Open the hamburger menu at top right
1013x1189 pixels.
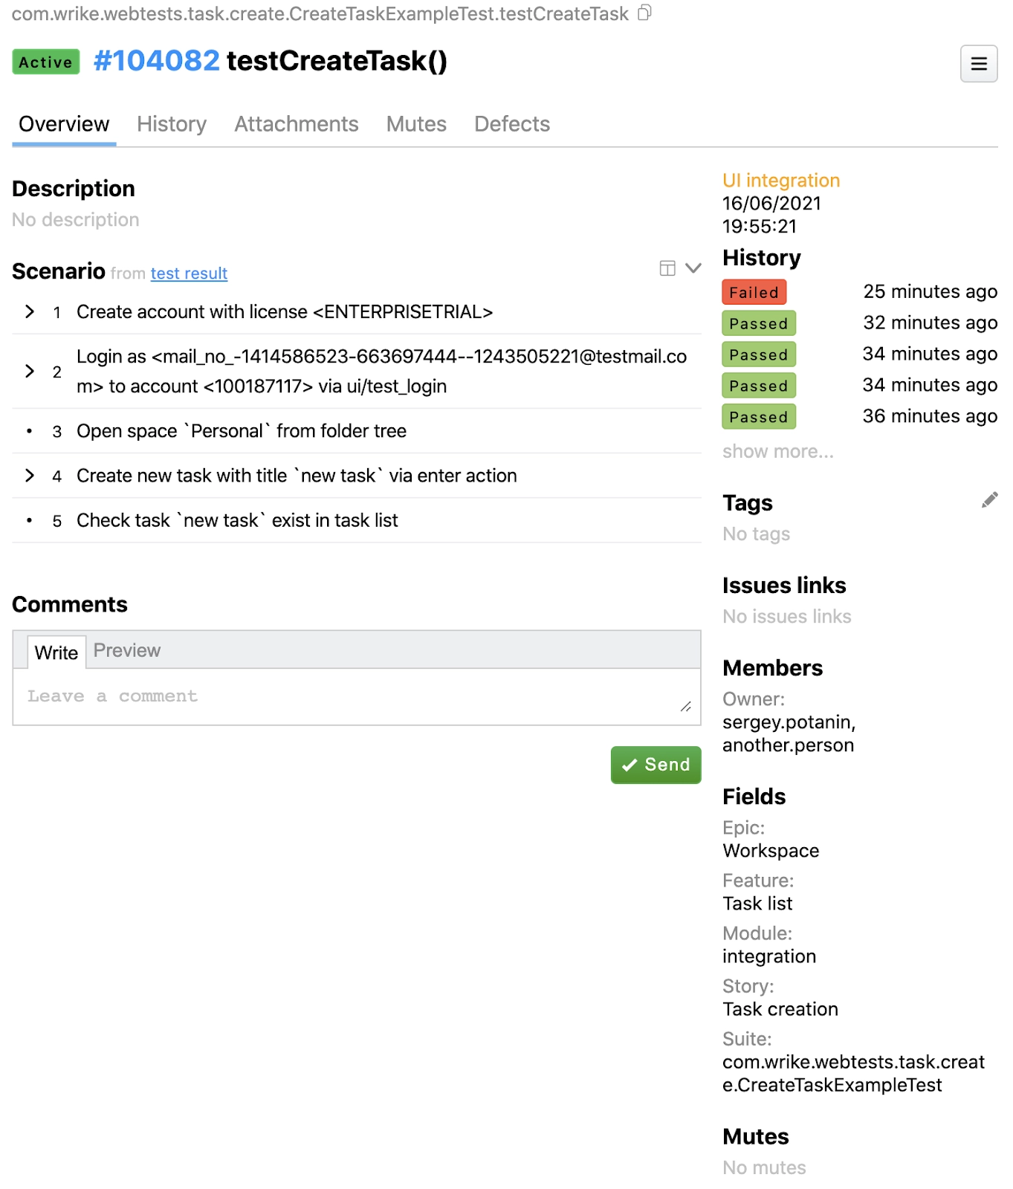coord(978,64)
